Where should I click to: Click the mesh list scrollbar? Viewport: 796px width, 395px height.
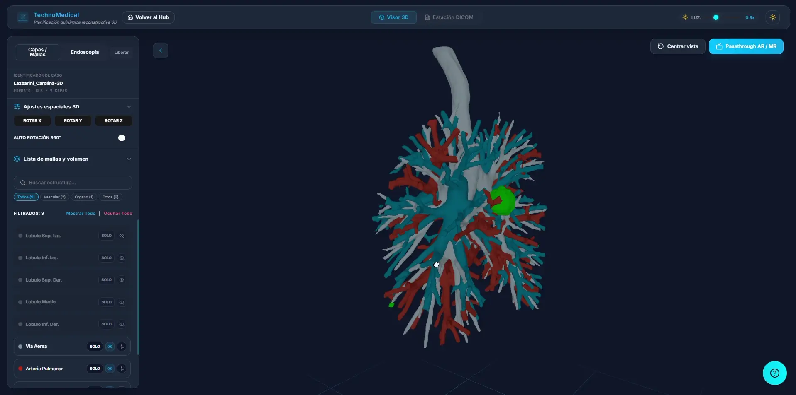tap(138, 287)
